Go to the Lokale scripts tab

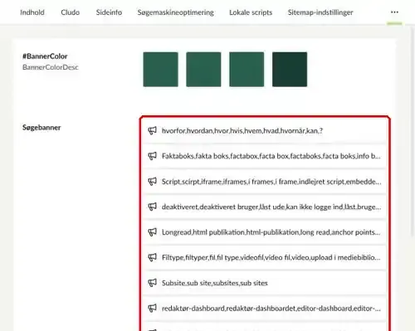pos(251,12)
